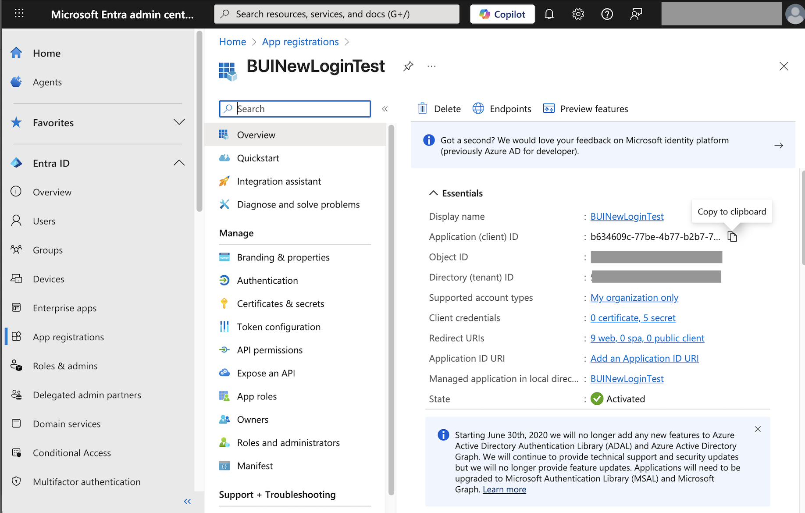Select the Certificates & secrets icon
805x513 pixels.
coord(224,303)
